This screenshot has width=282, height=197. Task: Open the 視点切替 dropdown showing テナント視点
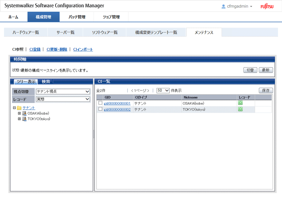pyautogui.click(x=63, y=91)
